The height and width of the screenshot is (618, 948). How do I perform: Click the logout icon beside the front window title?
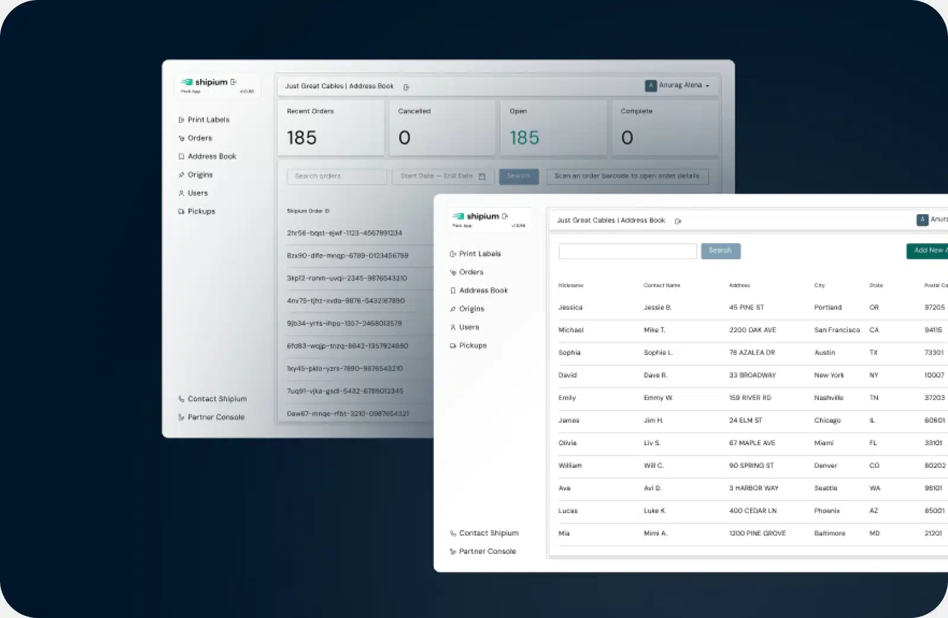(678, 221)
